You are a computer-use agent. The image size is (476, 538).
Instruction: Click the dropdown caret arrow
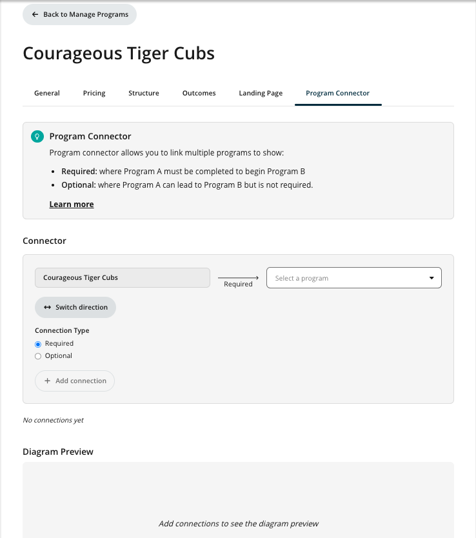click(x=431, y=278)
